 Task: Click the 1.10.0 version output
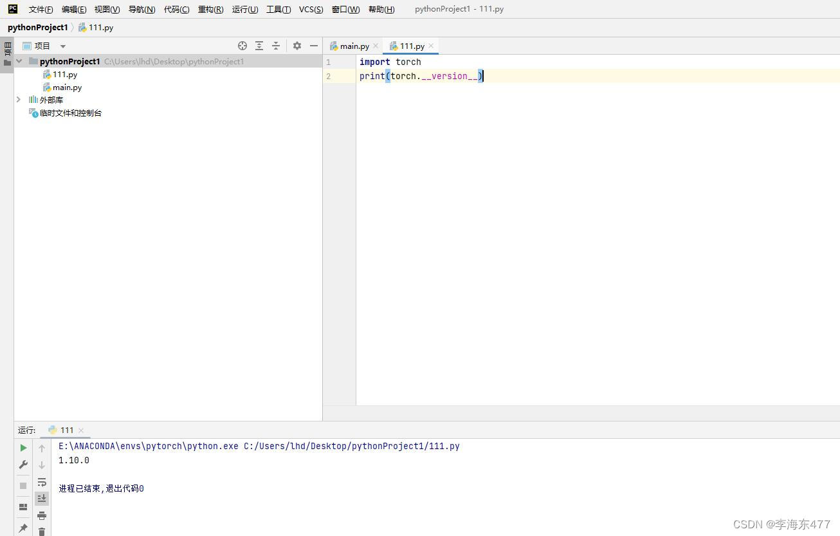click(x=74, y=461)
